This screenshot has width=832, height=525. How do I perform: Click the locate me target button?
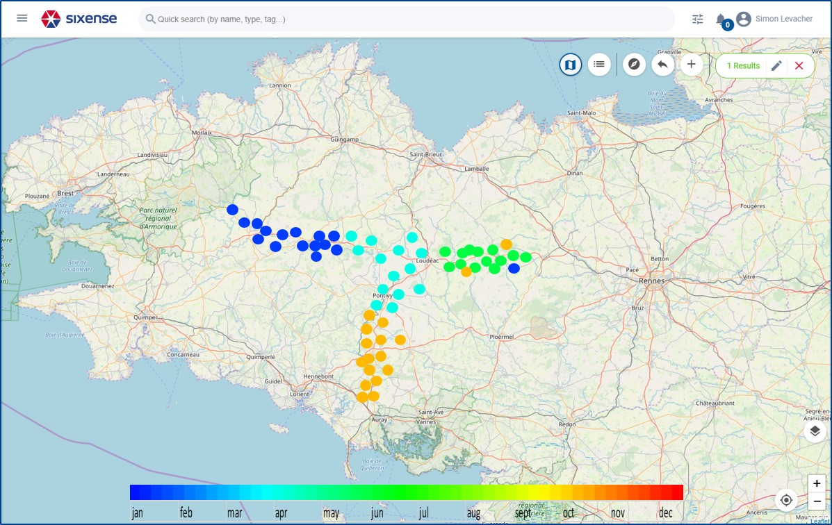pyautogui.click(x=786, y=500)
